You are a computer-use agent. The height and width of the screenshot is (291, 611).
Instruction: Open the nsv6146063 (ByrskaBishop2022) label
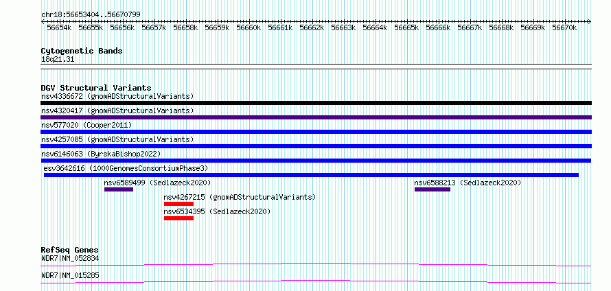tap(101, 154)
